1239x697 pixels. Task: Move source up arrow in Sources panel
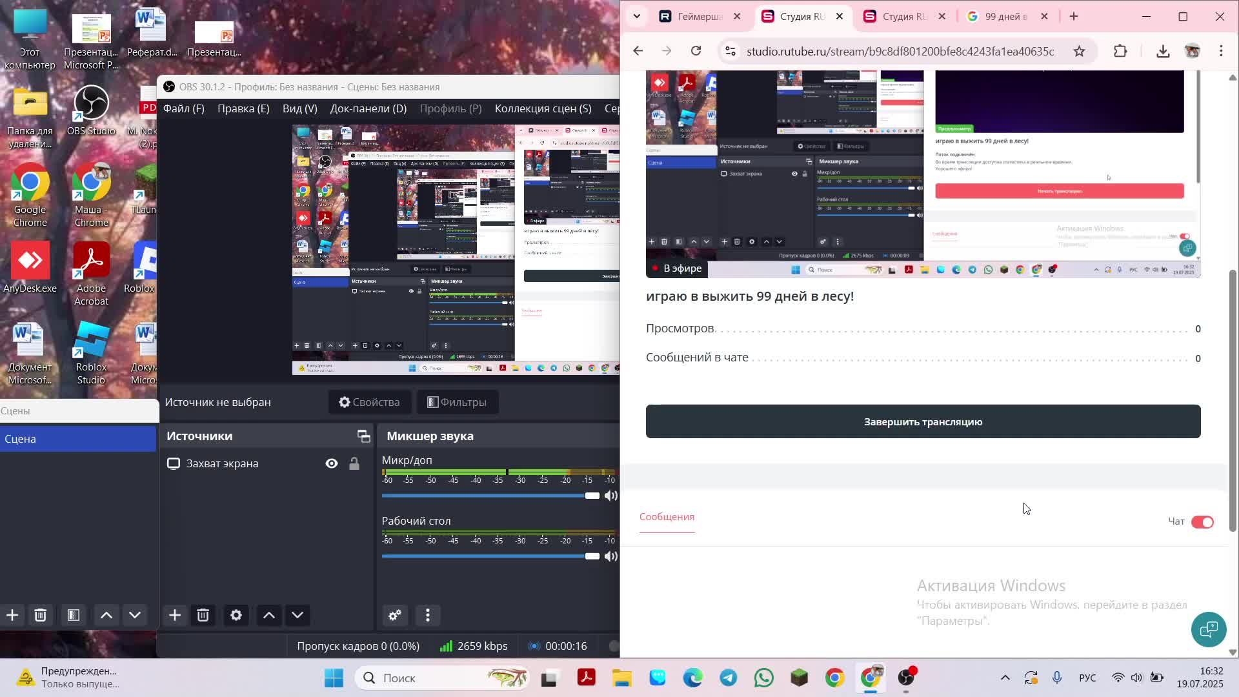(269, 615)
